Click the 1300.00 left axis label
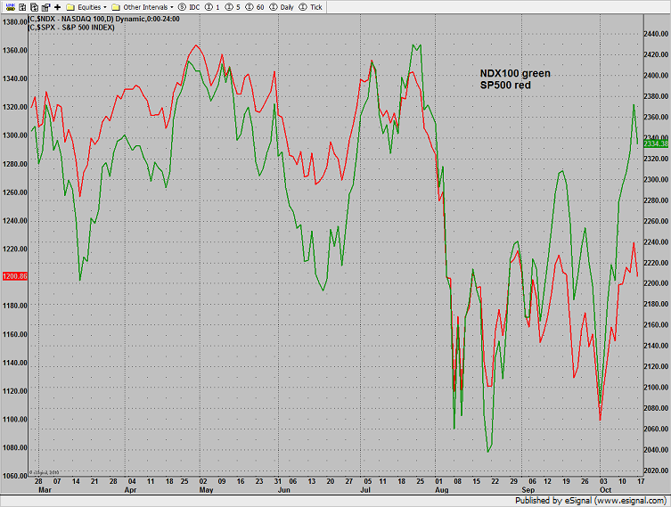Screen dimensions: 671x507 15,135
